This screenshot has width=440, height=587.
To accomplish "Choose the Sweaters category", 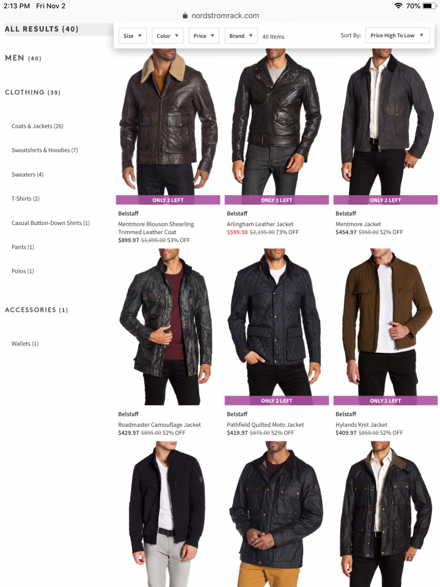I will 28,174.
